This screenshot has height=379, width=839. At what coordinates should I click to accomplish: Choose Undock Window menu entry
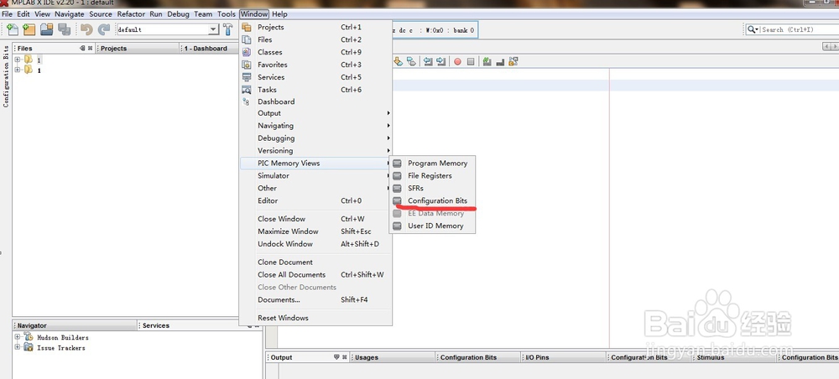(x=315, y=244)
